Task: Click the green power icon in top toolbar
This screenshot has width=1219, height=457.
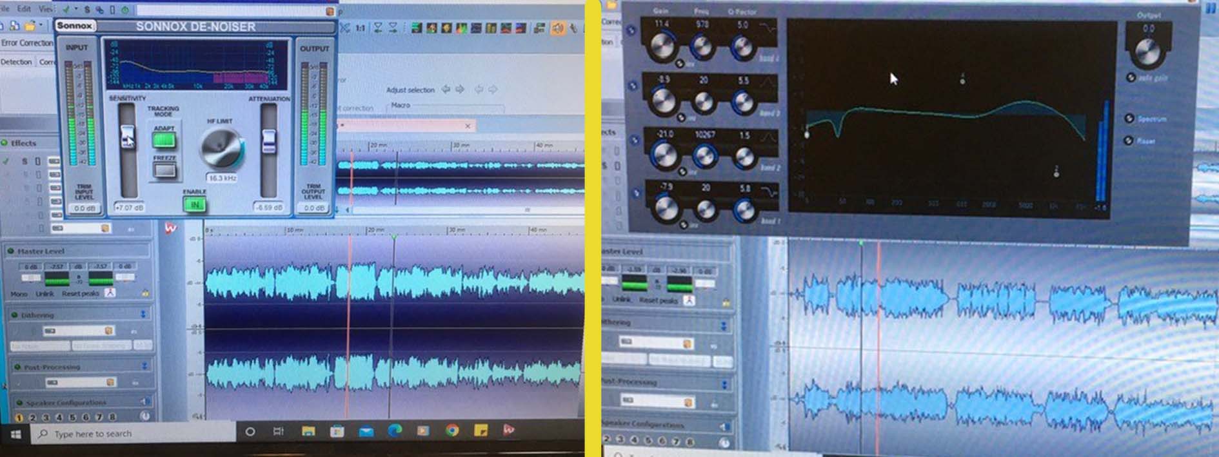Action: [124, 10]
